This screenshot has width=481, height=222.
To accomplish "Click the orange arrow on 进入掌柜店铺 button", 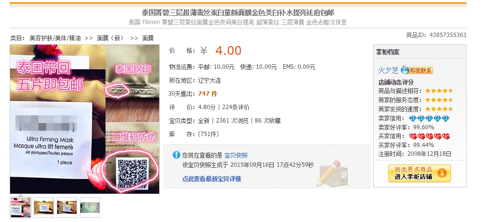I will click(442, 174).
